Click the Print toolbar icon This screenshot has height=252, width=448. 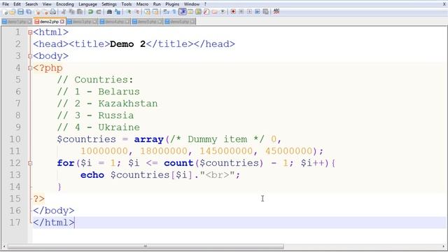click(53, 12)
